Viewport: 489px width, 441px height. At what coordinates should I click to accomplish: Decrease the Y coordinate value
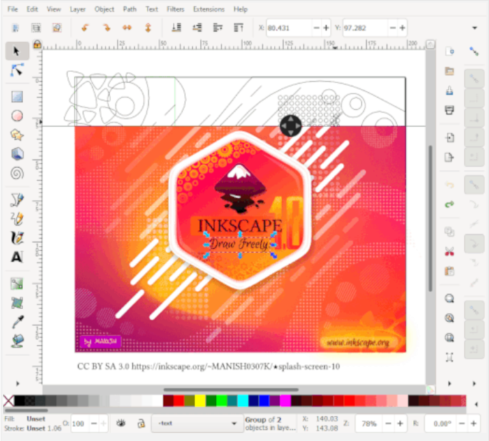(393, 28)
